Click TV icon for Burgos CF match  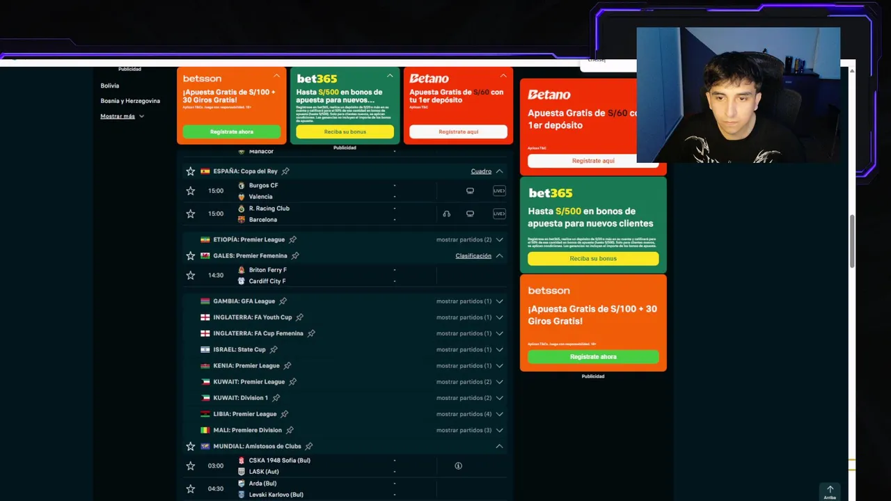[470, 191]
